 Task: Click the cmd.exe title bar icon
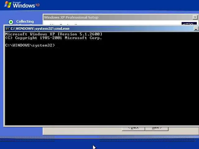point(7,29)
